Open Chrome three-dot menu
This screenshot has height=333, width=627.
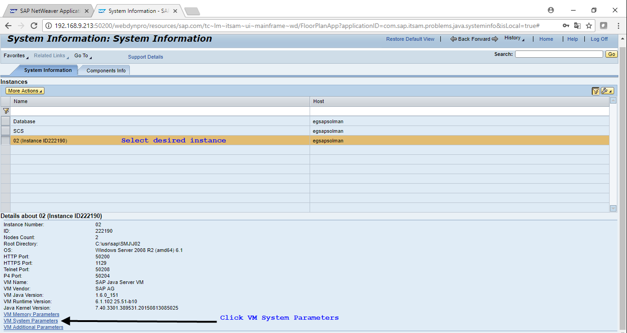pos(618,26)
